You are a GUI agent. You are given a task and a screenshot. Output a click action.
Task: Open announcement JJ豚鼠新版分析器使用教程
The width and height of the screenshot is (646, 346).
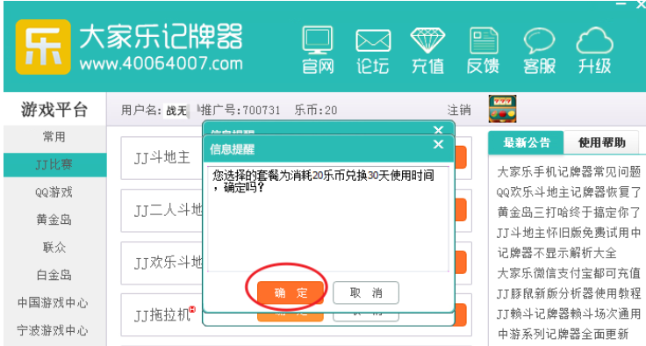coord(569,293)
